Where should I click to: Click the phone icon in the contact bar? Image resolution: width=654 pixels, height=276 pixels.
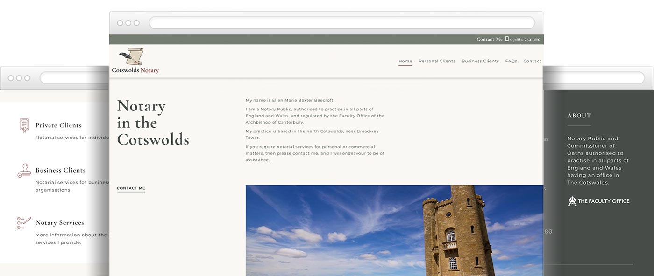[x=507, y=39]
